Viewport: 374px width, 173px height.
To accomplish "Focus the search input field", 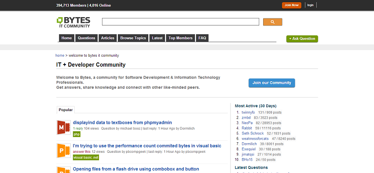I will click(x=180, y=22).
